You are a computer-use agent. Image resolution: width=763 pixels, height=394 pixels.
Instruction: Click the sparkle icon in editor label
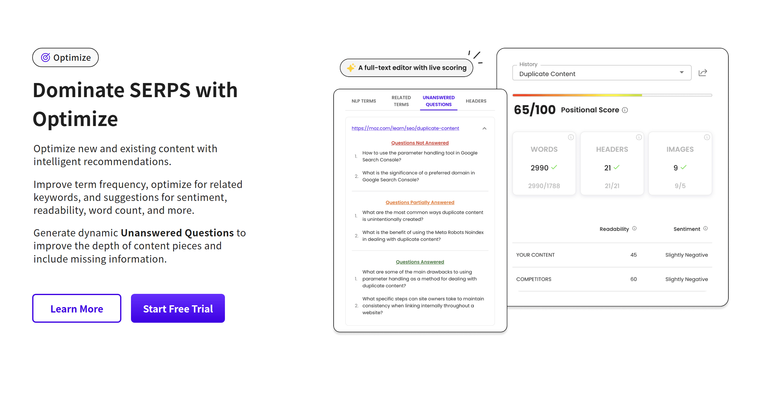click(x=351, y=68)
